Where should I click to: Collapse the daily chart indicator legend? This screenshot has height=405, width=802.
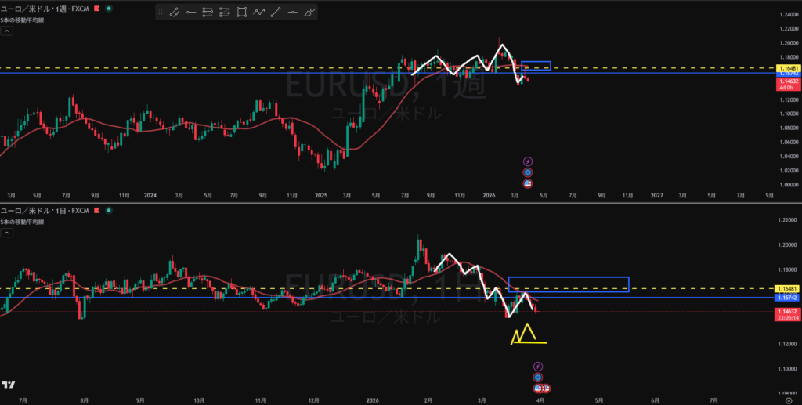[6, 234]
